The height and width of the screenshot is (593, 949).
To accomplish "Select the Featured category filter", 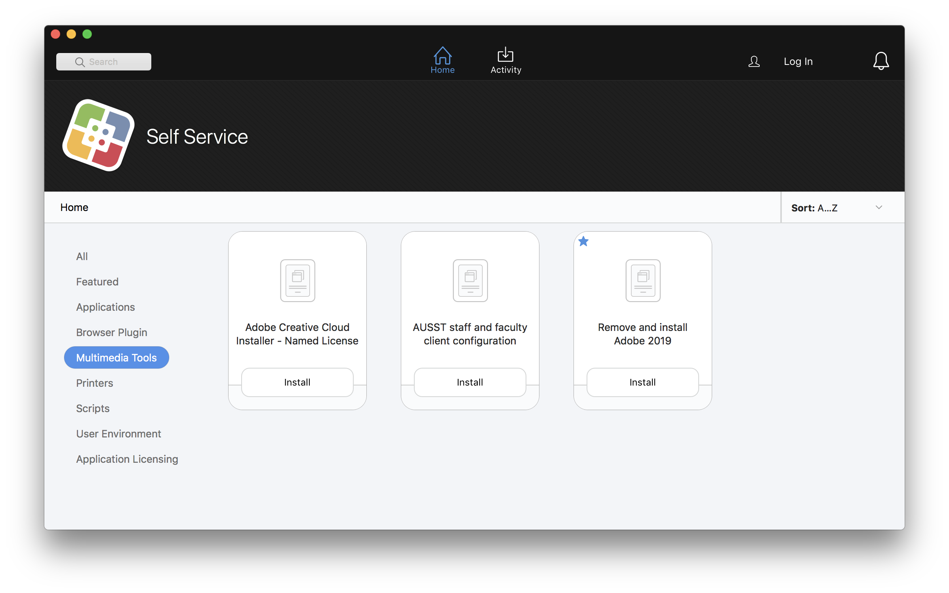I will (x=97, y=281).
